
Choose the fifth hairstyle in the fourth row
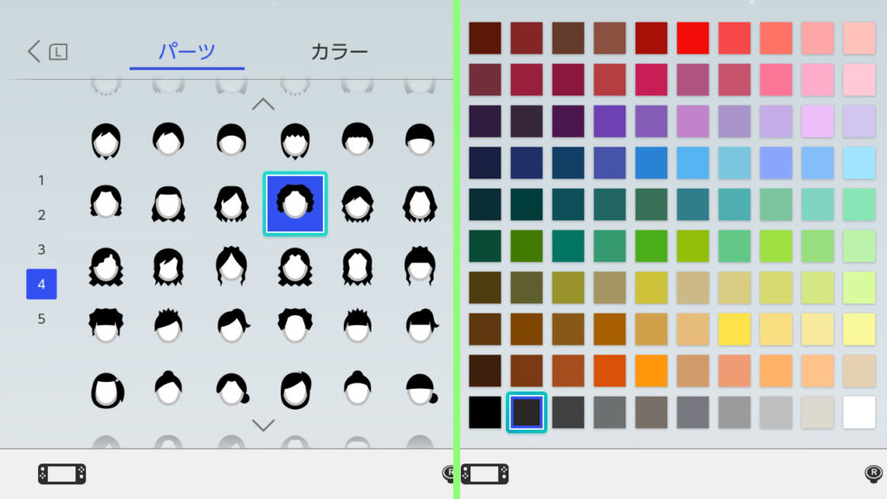(358, 326)
